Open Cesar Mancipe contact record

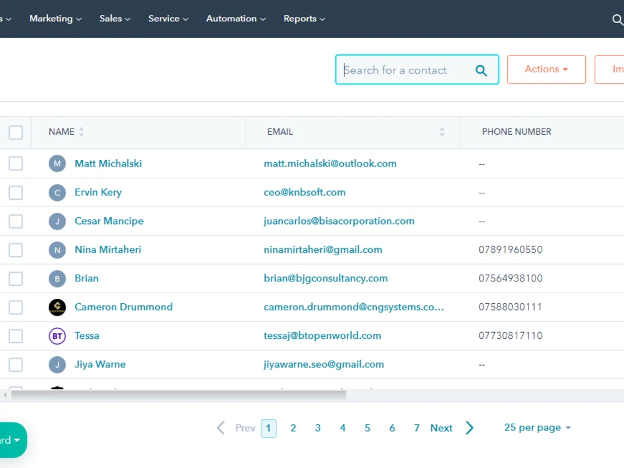pyautogui.click(x=109, y=221)
